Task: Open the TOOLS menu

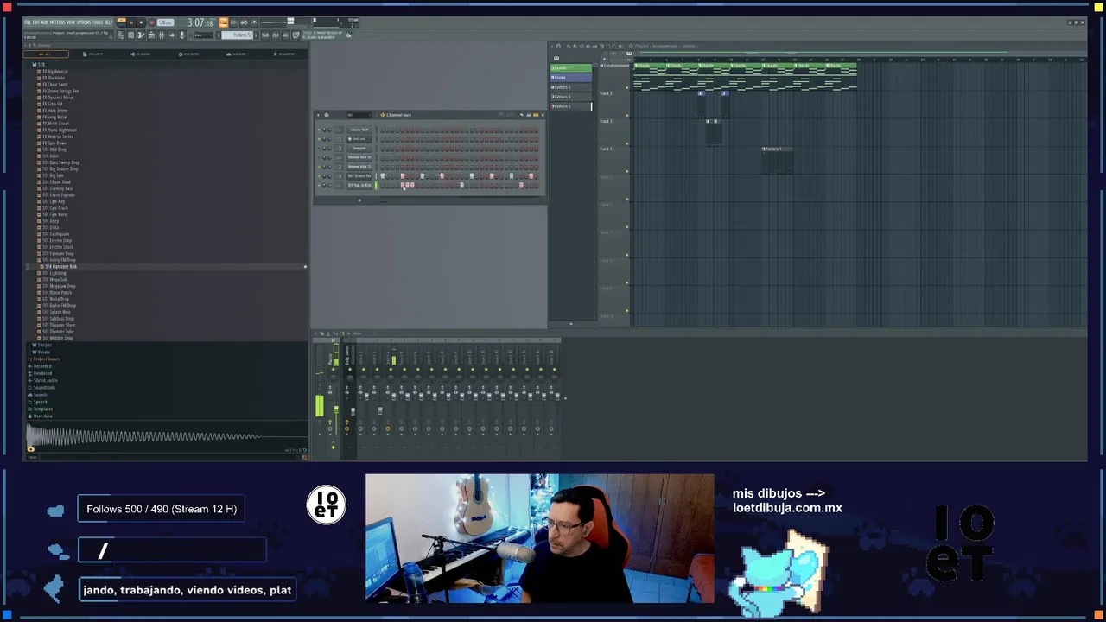Action: tap(98, 22)
